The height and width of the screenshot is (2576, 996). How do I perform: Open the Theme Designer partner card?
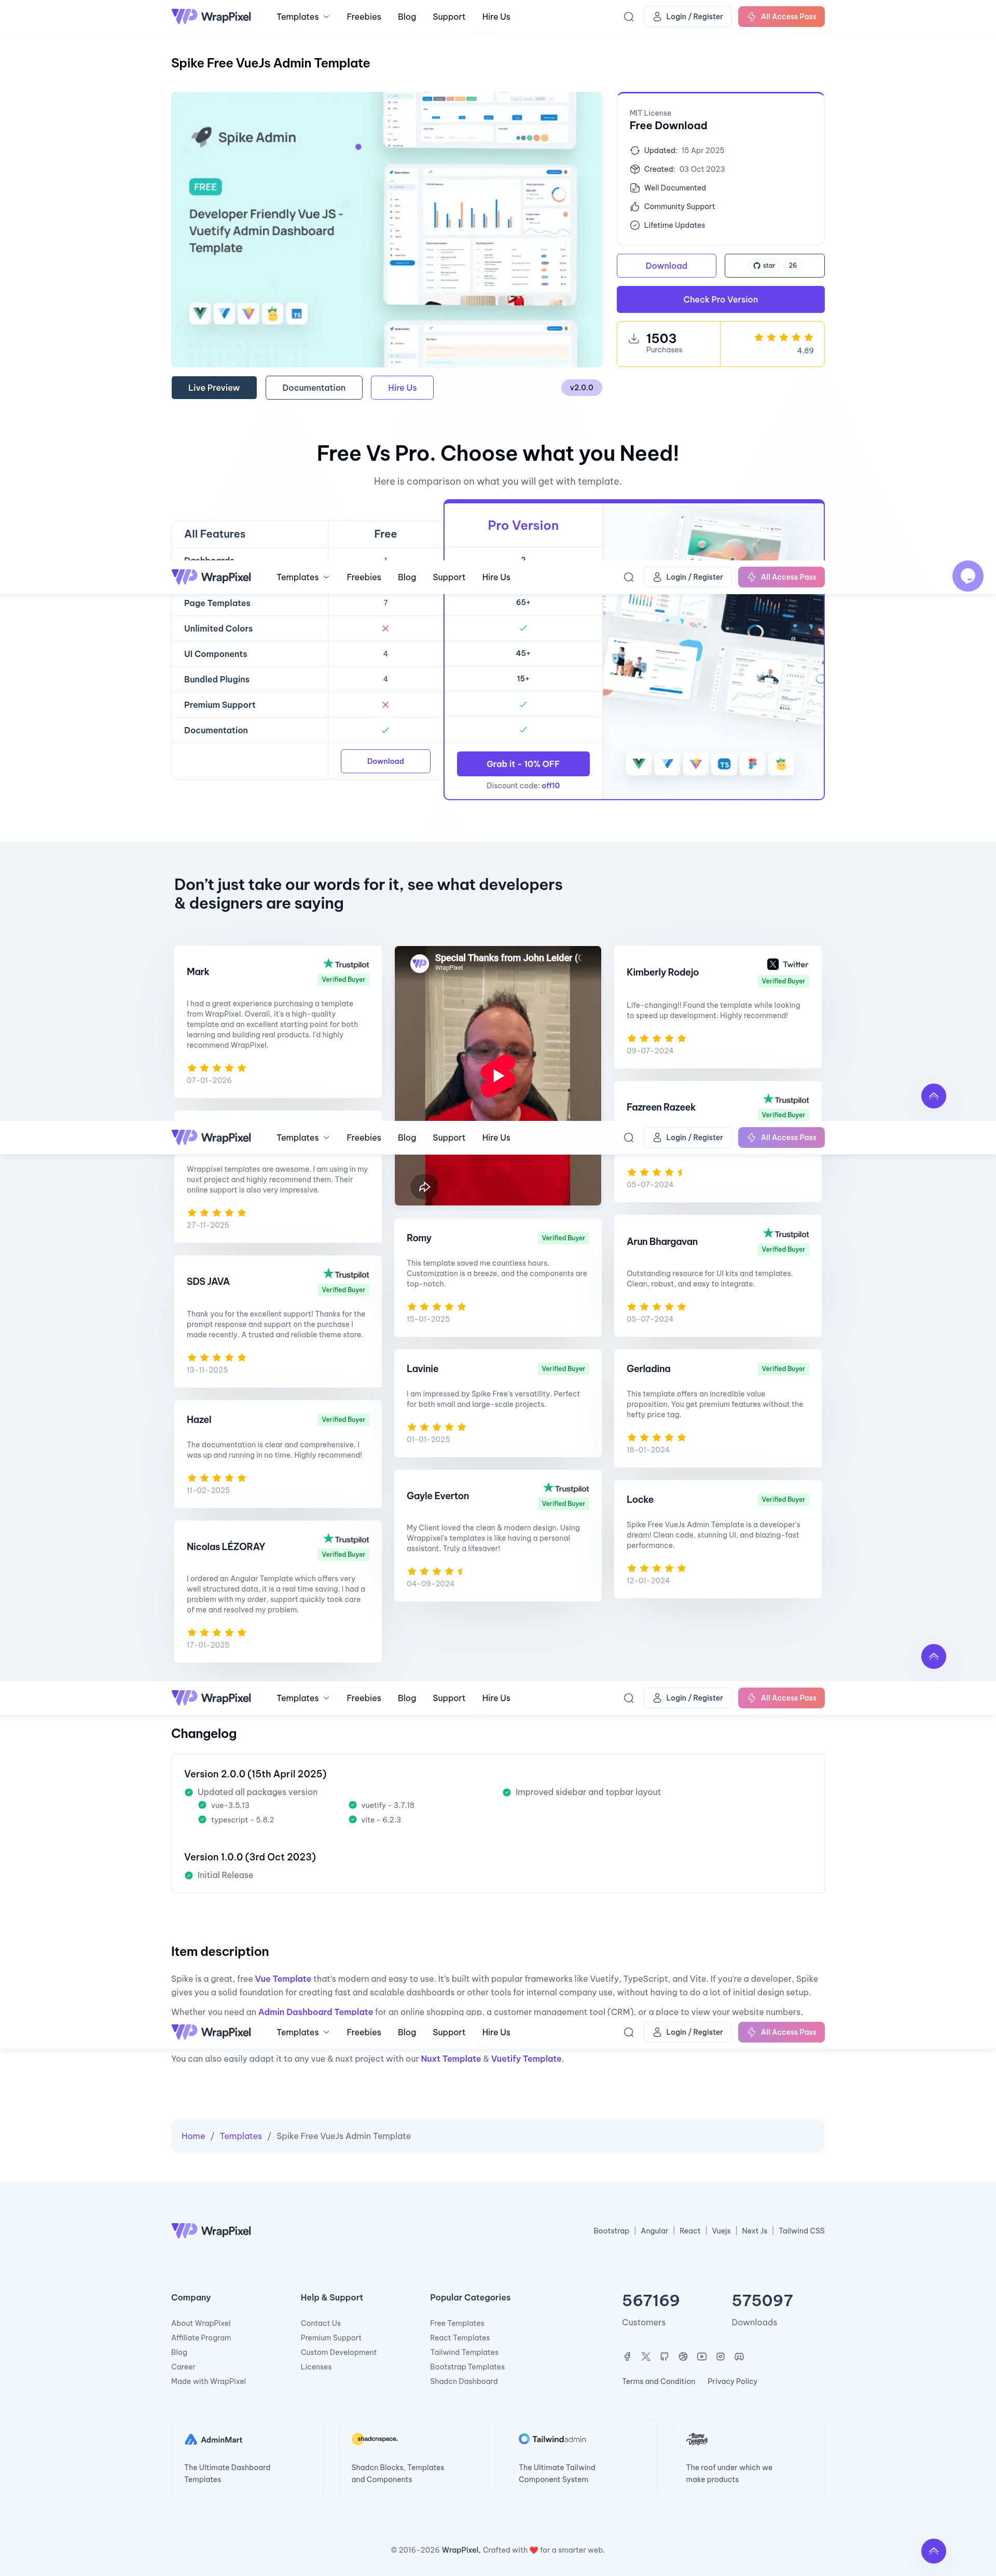(x=749, y=2458)
